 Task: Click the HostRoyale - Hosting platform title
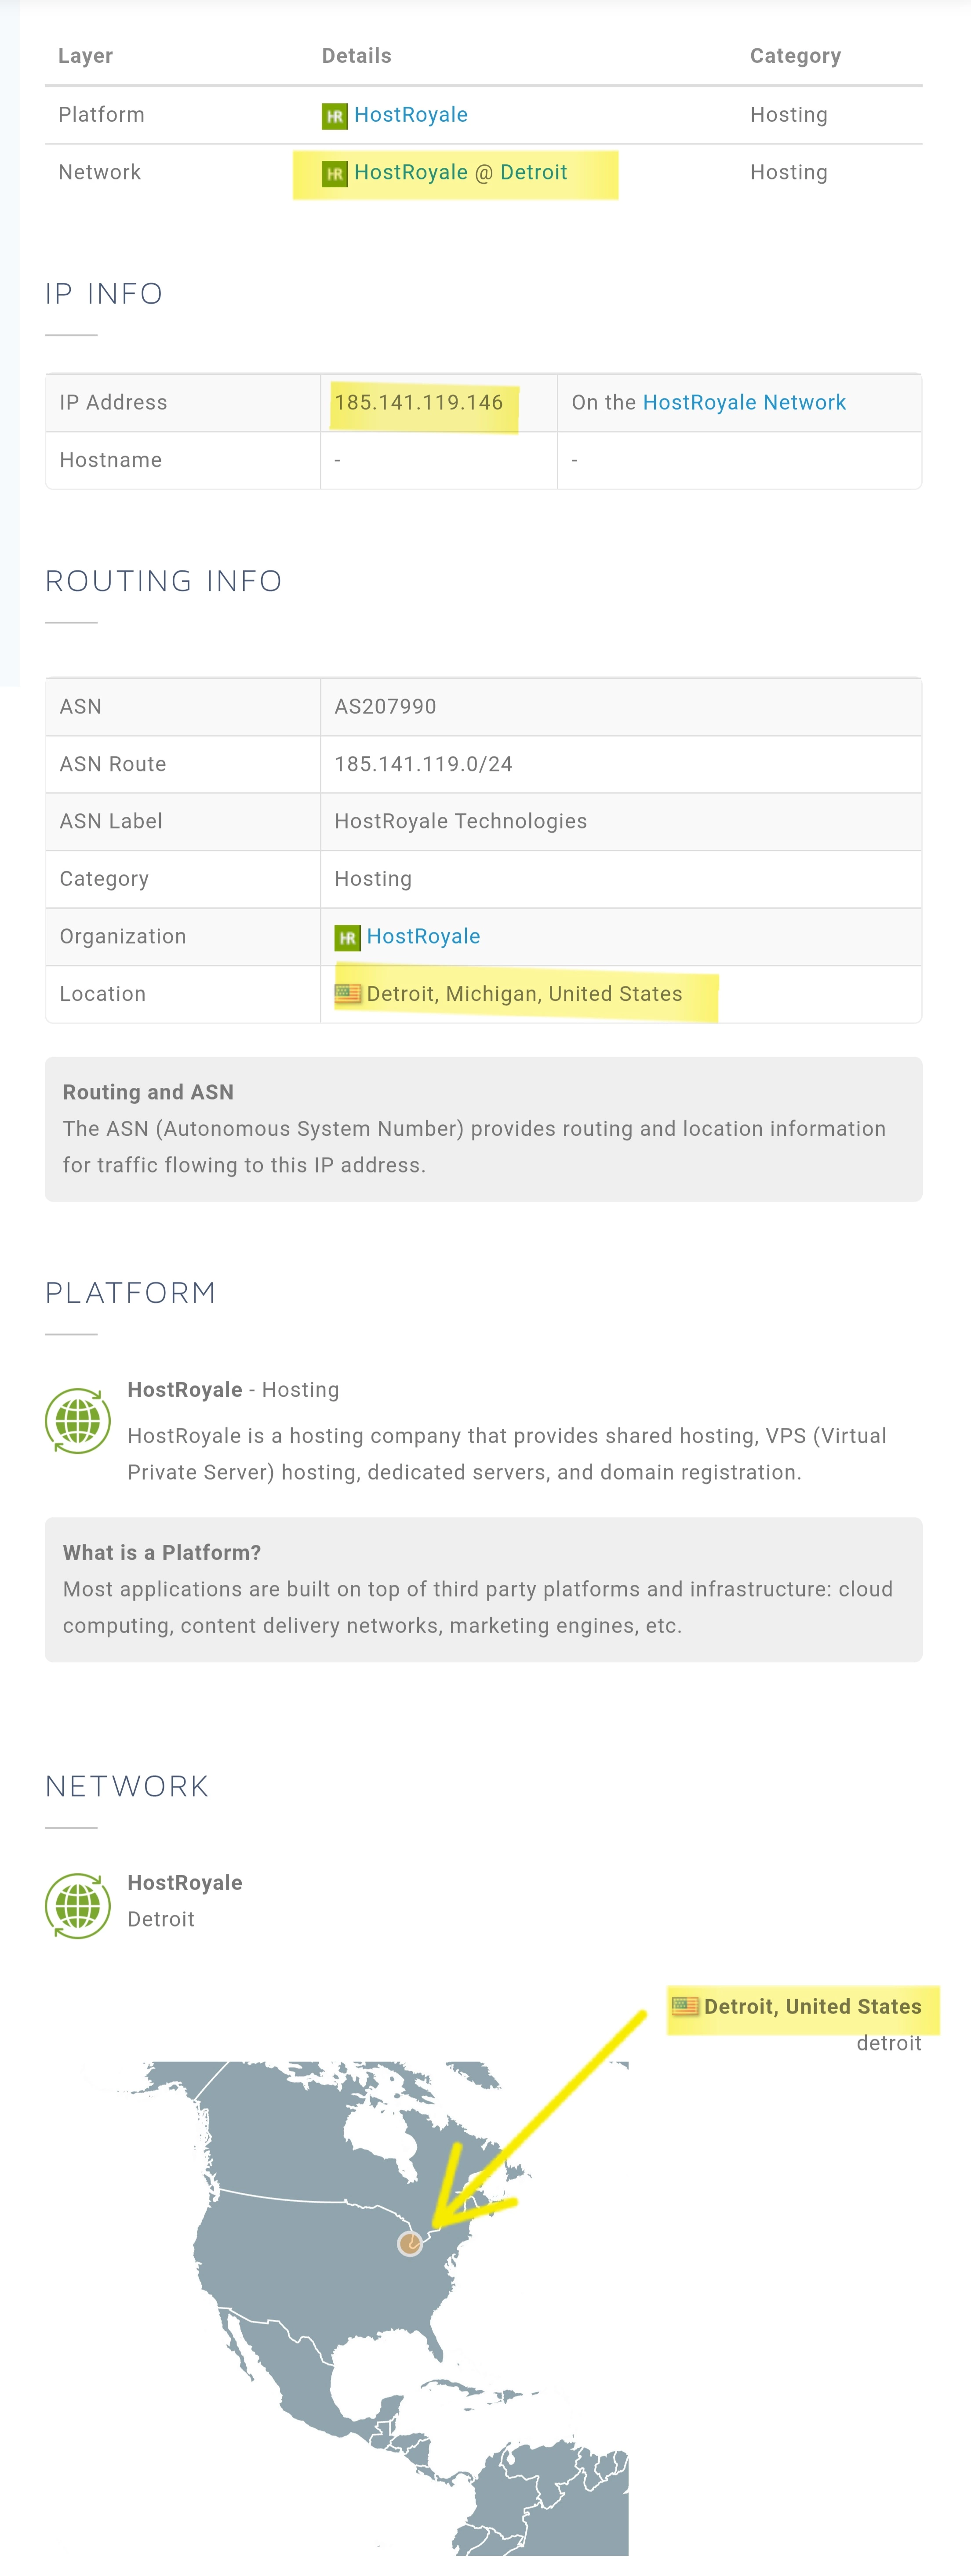pyautogui.click(x=233, y=1390)
